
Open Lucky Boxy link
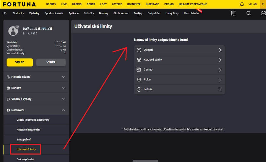click(172, 13)
